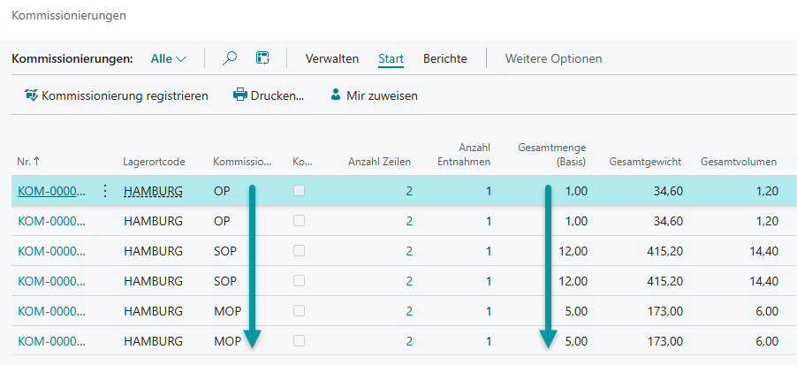Click the person icon for Mir zuweisen
The image size is (797, 365).
coord(336,95)
